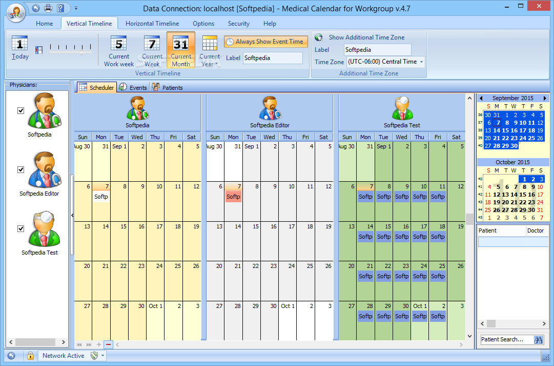Click the status bar lock icon

click(x=30, y=356)
